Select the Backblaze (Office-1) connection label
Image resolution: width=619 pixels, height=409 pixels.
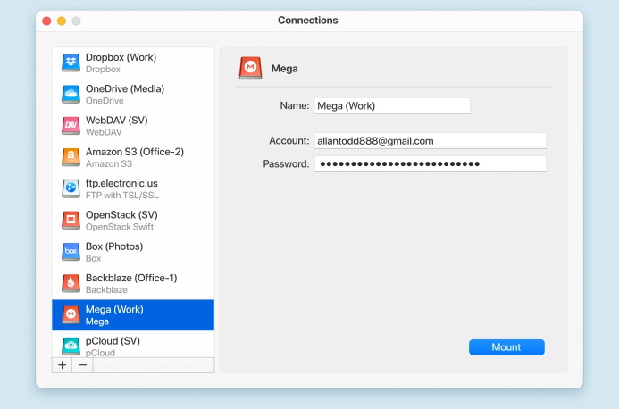tap(131, 278)
